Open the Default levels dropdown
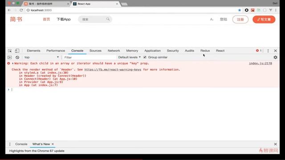This screenshot has width=285, height=160. tap(130, 57)
